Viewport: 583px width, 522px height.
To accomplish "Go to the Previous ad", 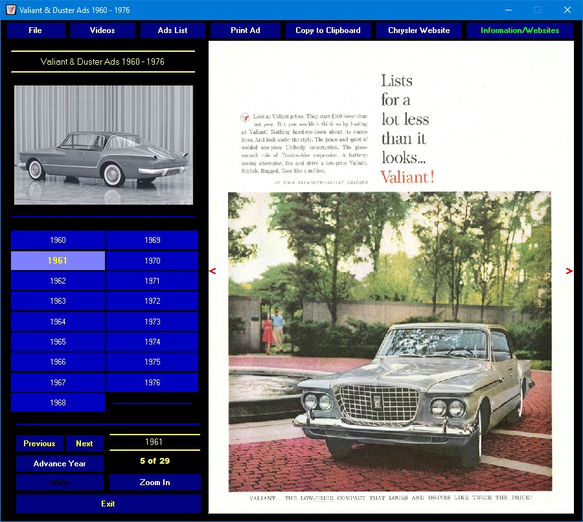I will pyautogui.click(x=40, y=444).
